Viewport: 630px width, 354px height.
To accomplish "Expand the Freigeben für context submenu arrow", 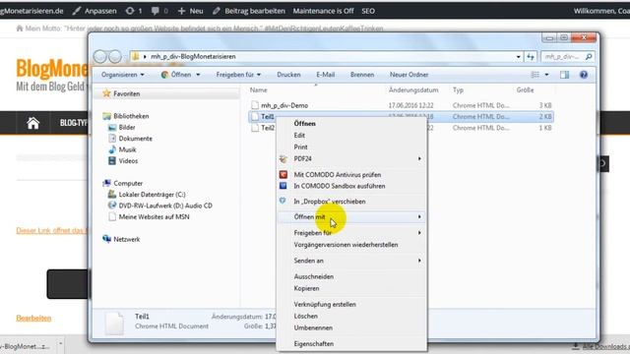I will click(x=419, y=233).
